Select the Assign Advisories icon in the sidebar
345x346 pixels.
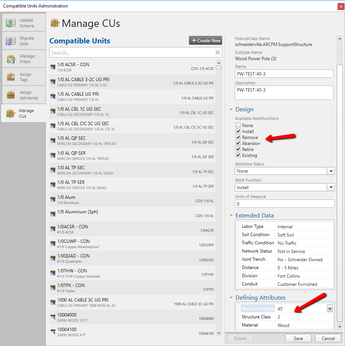click(x=12, y=94)
